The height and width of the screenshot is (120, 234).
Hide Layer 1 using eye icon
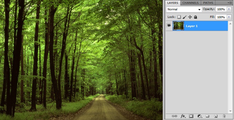tap(169, 26)
